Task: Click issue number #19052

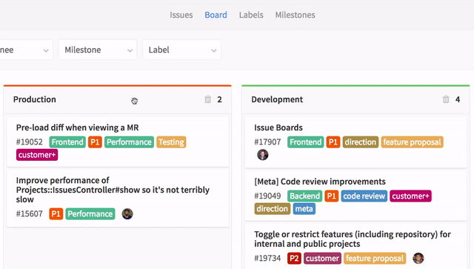Action: pos(30,142)
